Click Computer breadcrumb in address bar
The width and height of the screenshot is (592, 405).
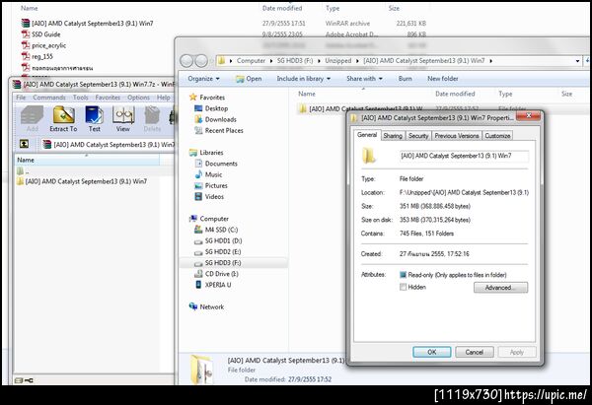click(251, 61)
